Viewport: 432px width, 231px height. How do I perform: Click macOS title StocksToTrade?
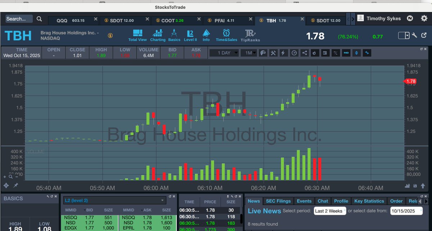tap(170, 7)
